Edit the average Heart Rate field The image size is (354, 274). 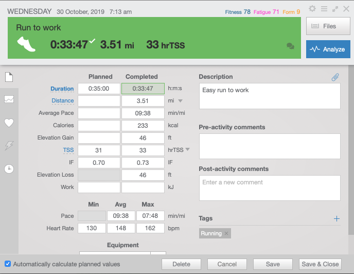tap(121, 228)
